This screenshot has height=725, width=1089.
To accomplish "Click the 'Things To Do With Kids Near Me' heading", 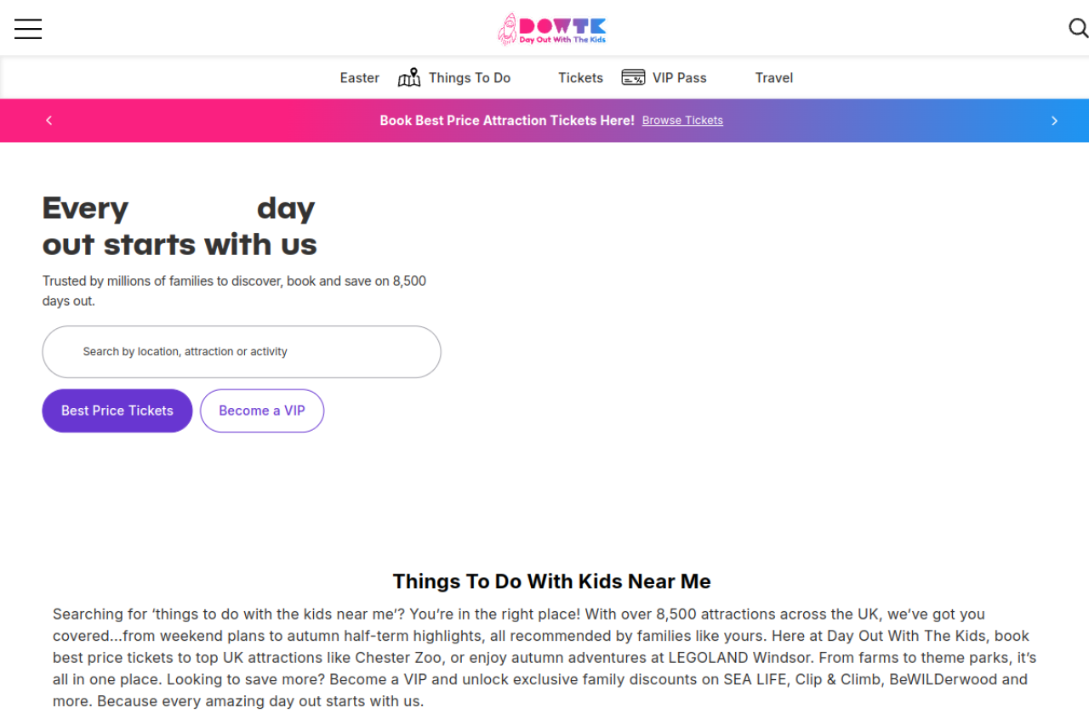I will (551, 581).
